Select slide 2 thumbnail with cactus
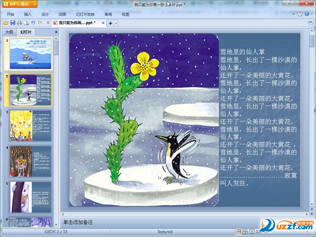This screenshot has height=237, width=316. coord(30,90)
